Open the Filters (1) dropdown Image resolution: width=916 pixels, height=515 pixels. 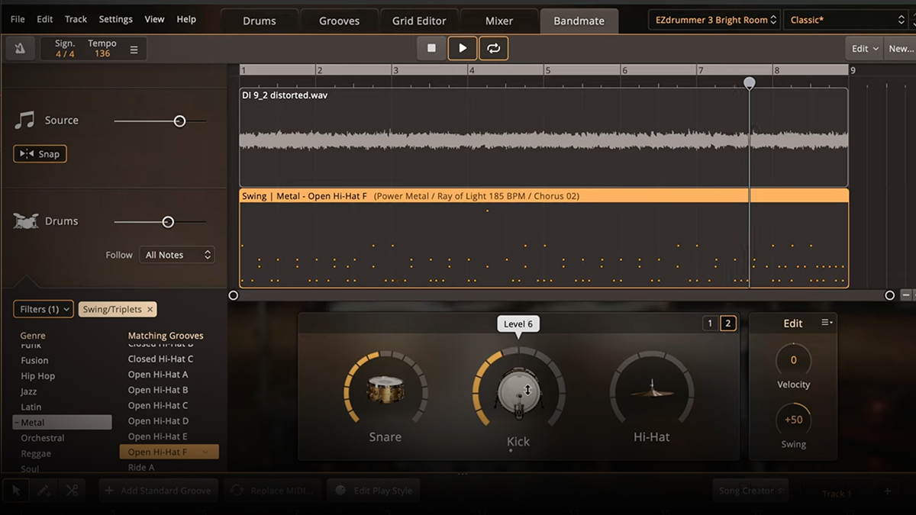[x=44, y=309]
